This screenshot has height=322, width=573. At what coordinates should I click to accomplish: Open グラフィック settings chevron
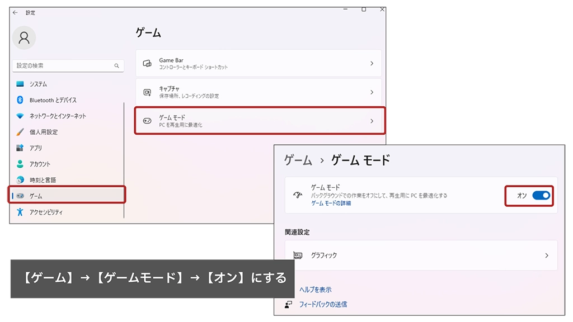pyautogui.click(x=547, y=255)
